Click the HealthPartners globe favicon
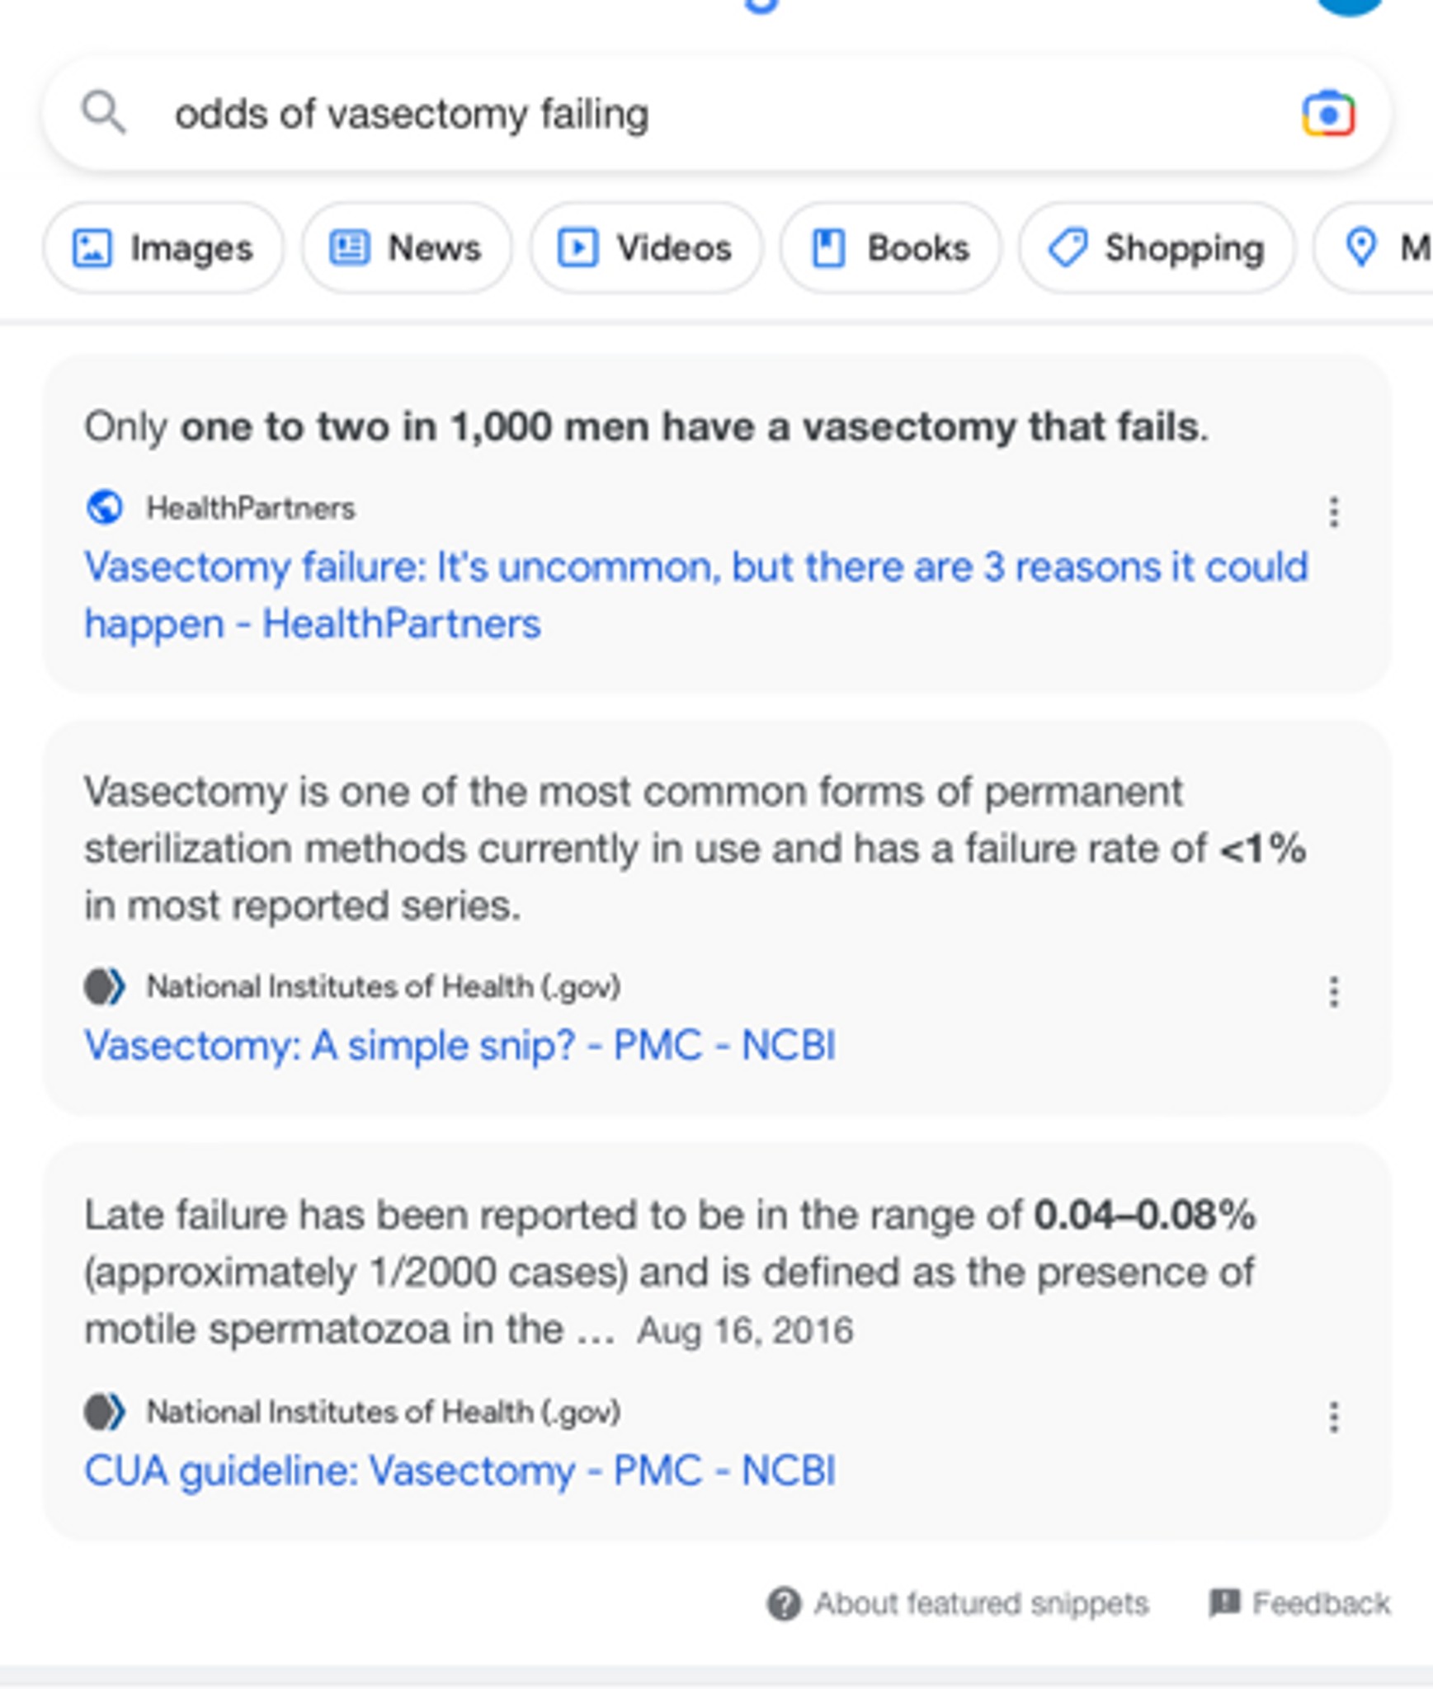The width and height of the screenshot is (1433, 1689). 105,507
